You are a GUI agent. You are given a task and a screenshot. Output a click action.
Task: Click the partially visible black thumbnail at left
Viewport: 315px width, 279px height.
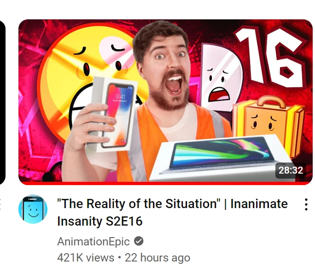(x=2, y=102)
